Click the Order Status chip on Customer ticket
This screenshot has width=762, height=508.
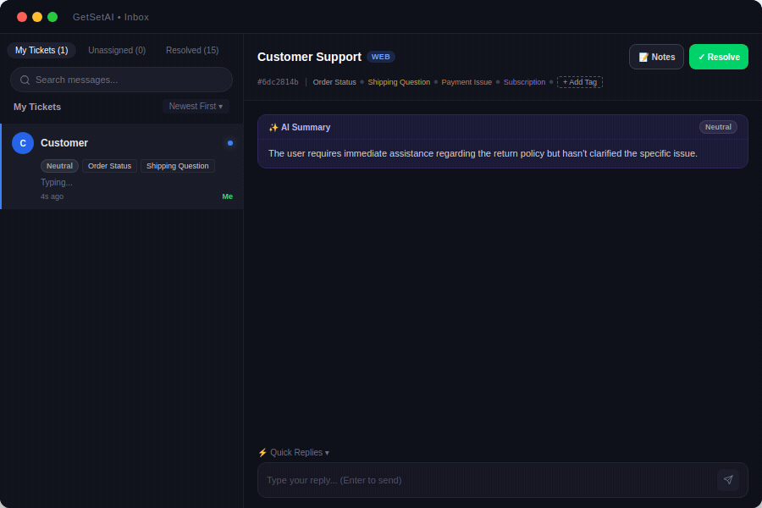pyautogui.click(x=109, y=166)
